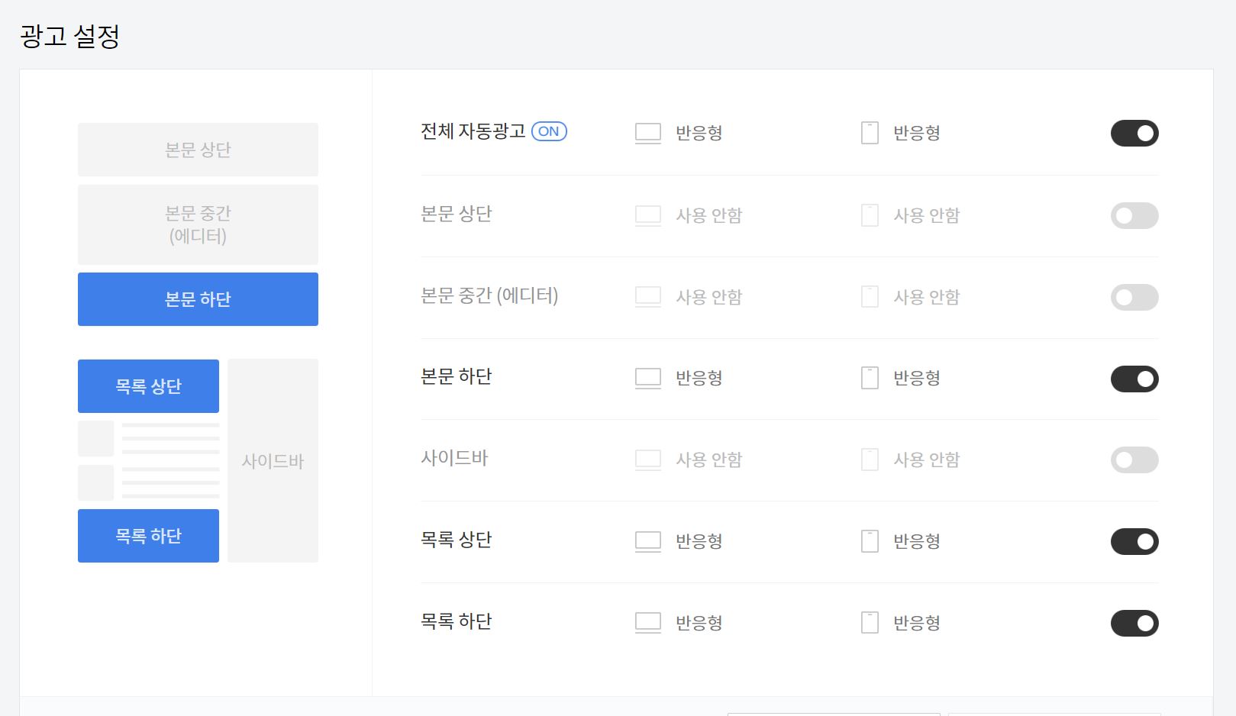Click the mobile icon in 목록 상단 row

[869, 541]
